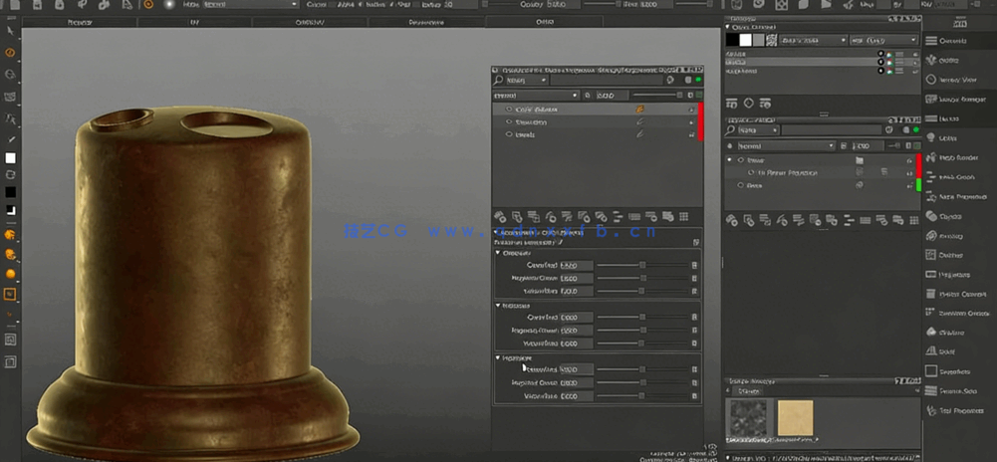Click the grid icon ending floating panel's layer toolbar
The image size is (997, 462).
[684, 217]
